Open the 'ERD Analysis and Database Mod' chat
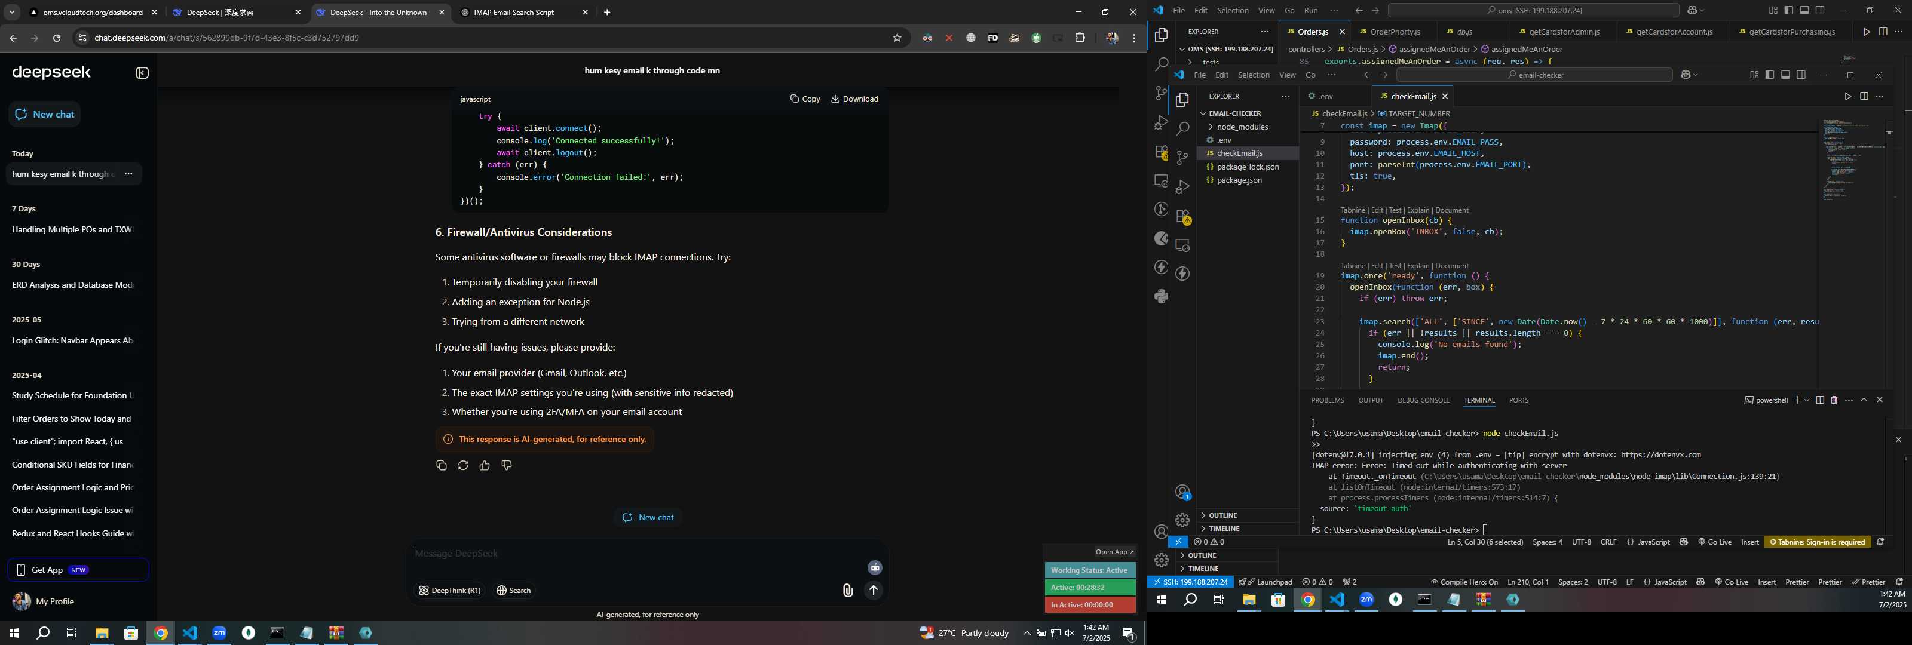The height and width of the screenshot is (645, 1912). 73,285
